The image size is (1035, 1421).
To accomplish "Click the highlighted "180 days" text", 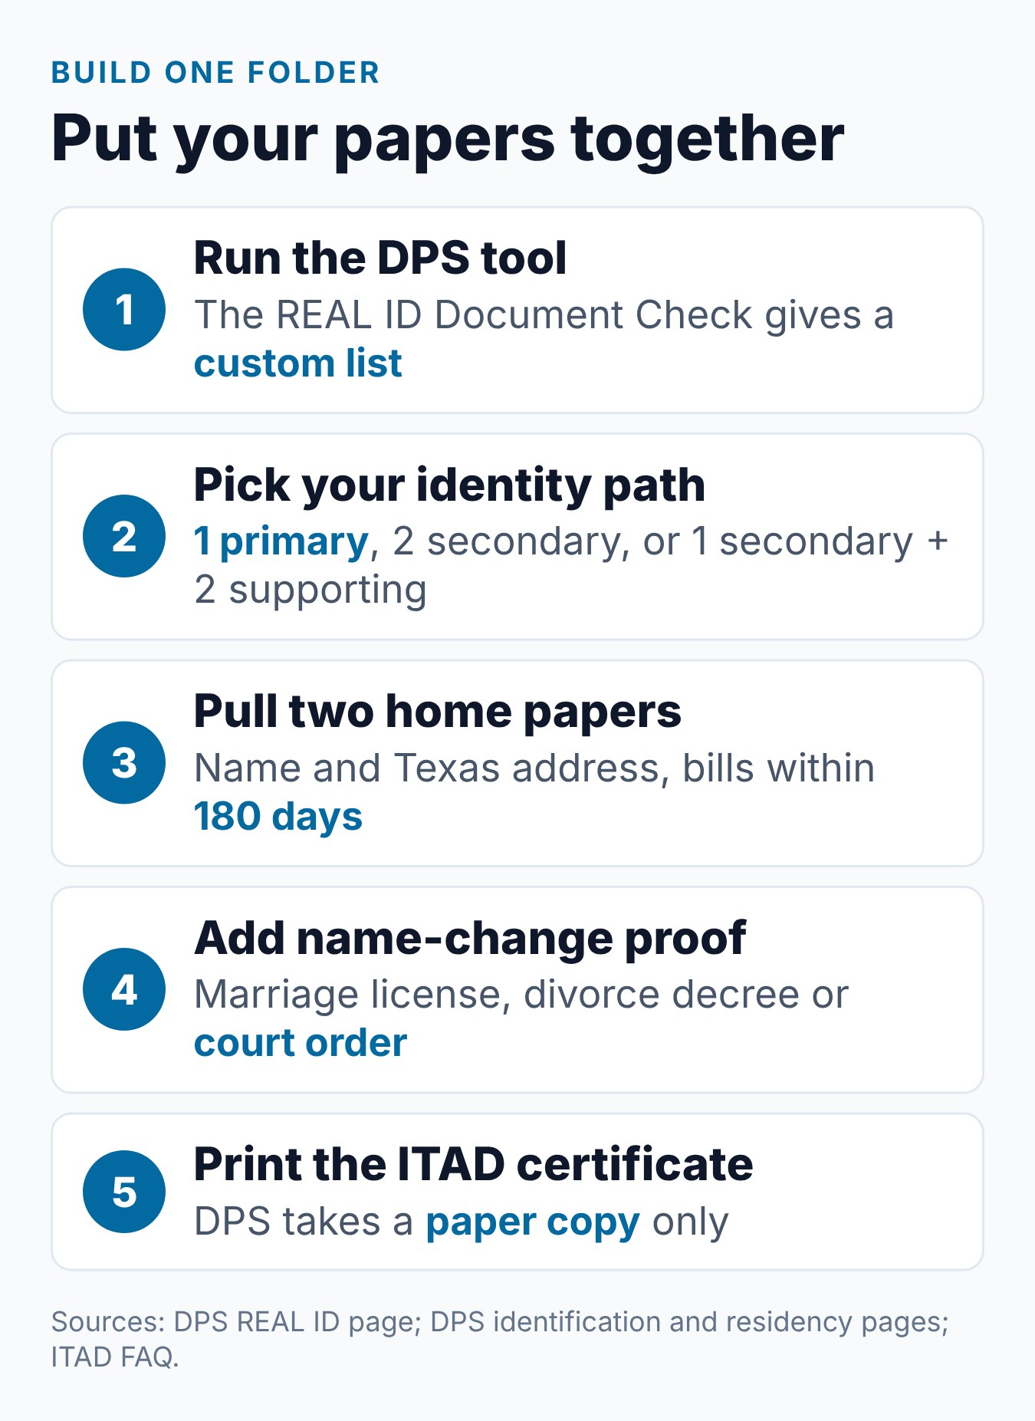I will (x=278, y=817).
